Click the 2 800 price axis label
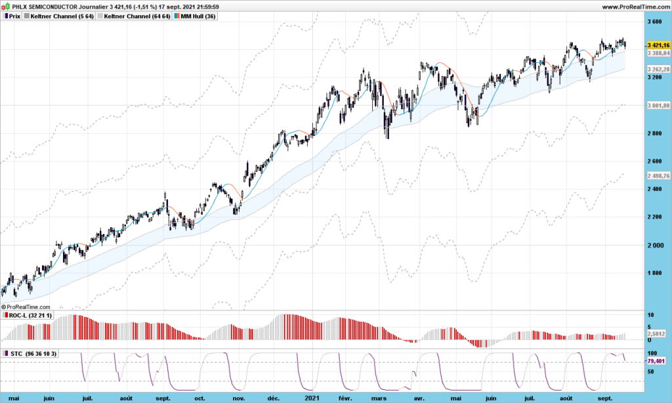This screenshot has height=403, width=672. click(x=654, y=133)
